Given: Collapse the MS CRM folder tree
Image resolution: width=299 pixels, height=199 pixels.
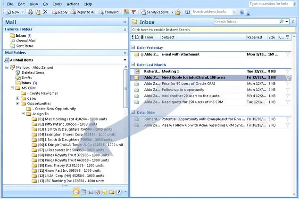Looking at the screenshot, I should 12,88.
